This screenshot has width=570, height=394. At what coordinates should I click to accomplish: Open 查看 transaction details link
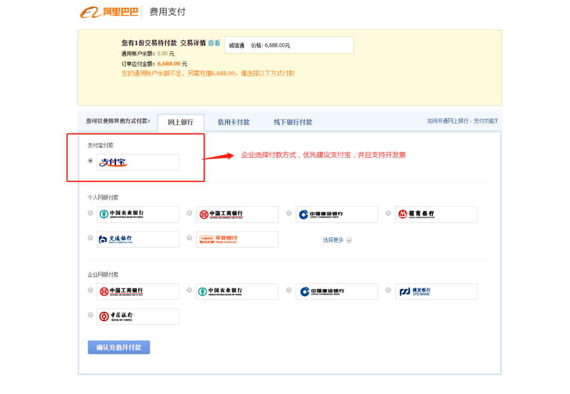coord(214,43)
